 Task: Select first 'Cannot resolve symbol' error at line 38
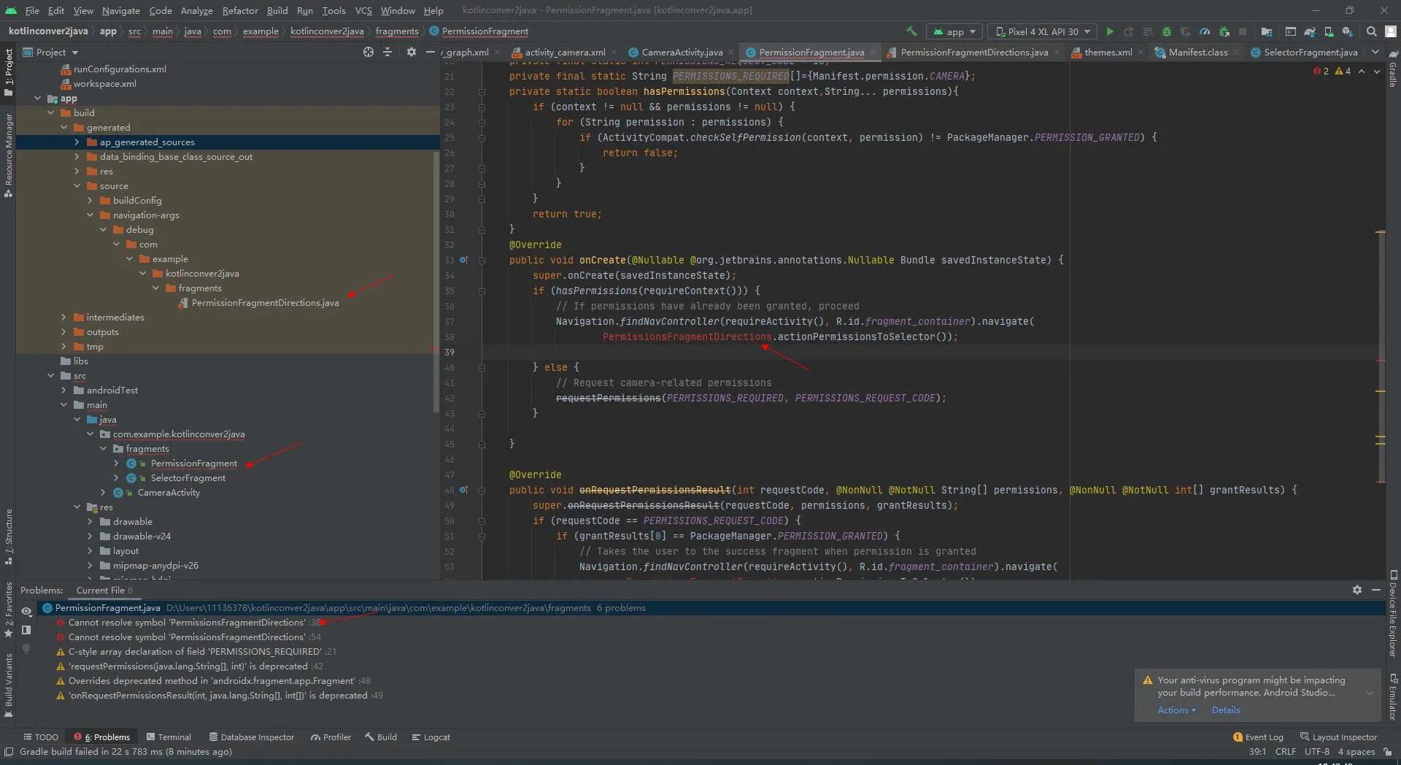point(187,623)
